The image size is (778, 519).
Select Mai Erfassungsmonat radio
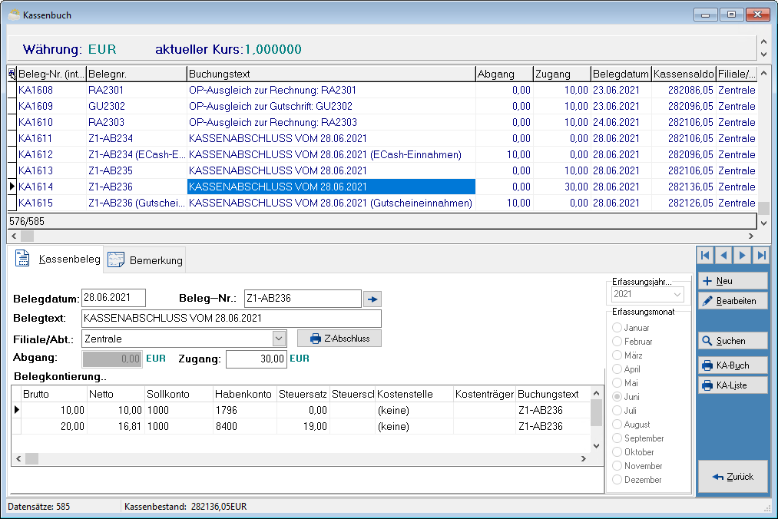(x=617, y=382)
